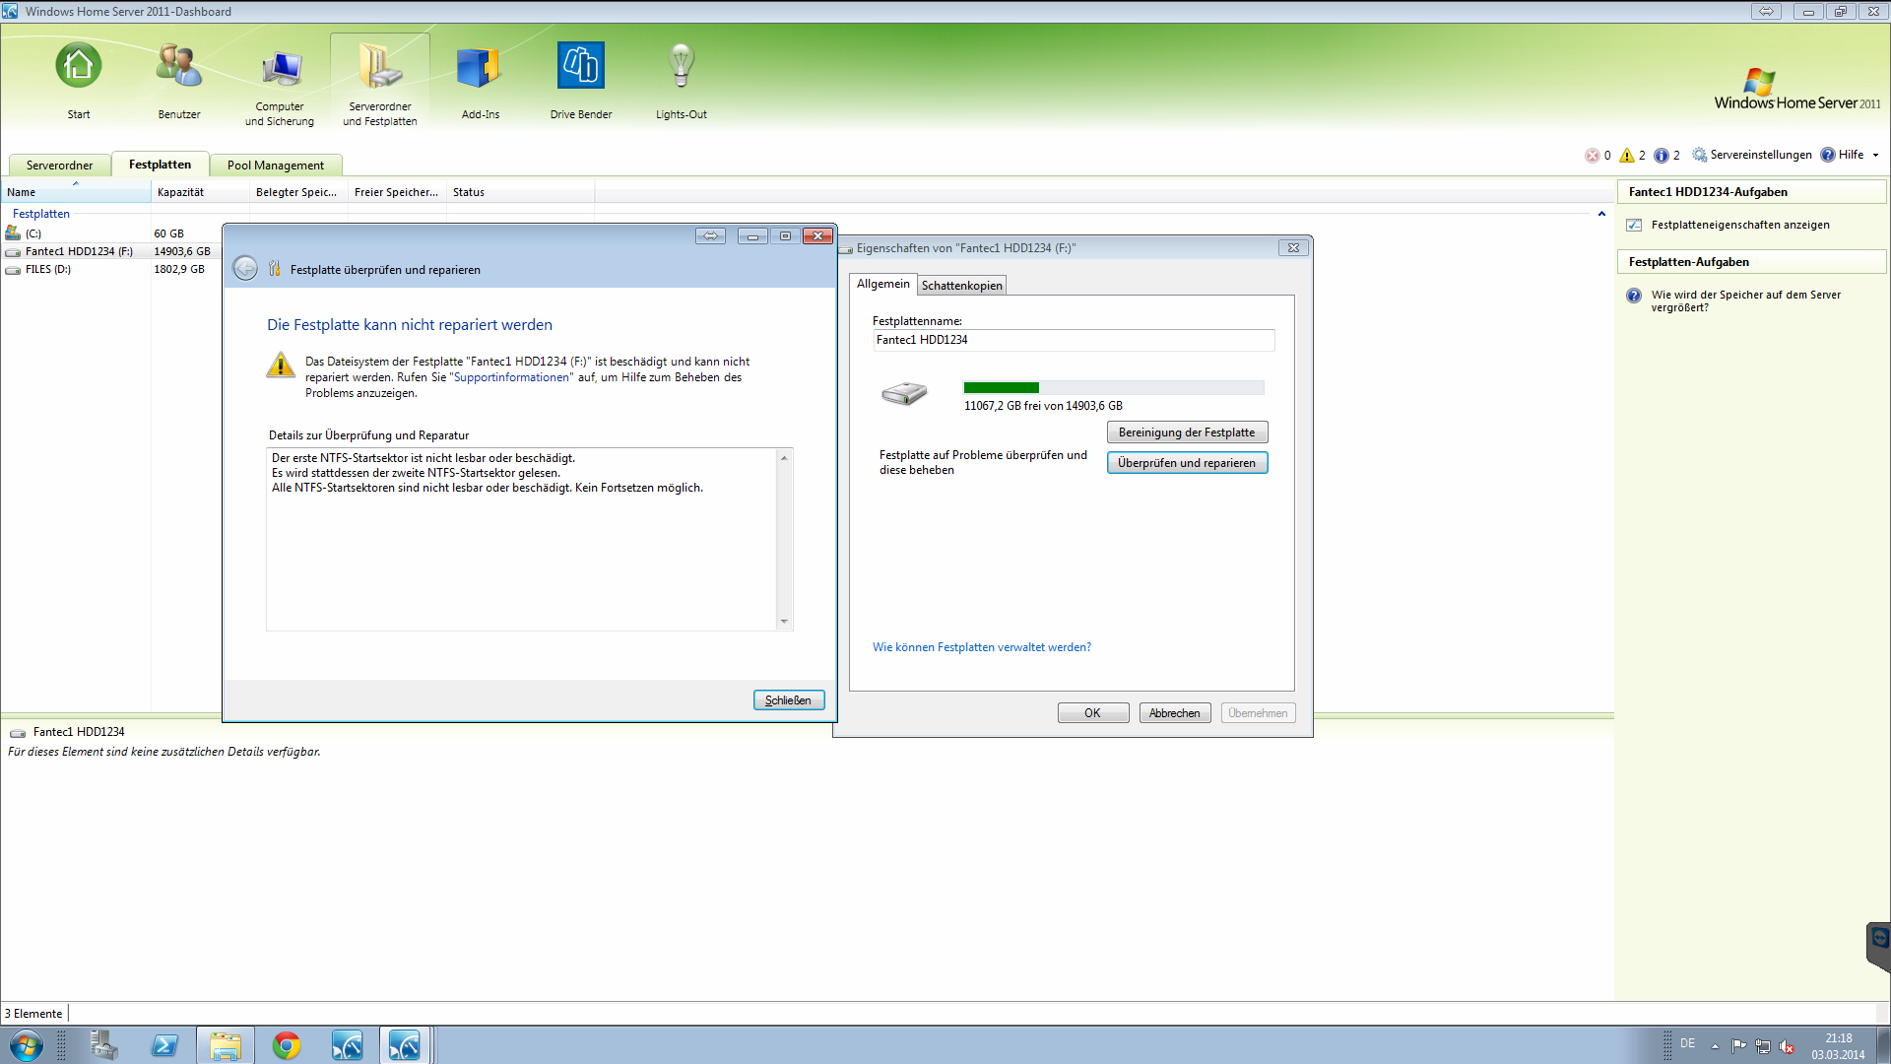Click the Schließen button
1891x1064 pixels.
pos(789,700)
